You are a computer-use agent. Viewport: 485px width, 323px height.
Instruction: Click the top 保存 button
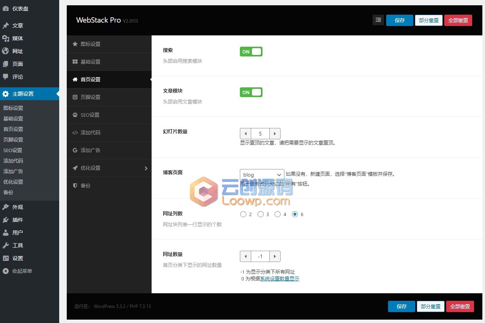point(400,20)
